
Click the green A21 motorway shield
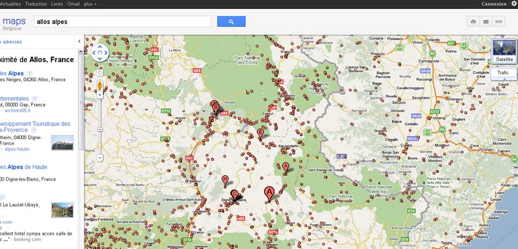[464, 46]
